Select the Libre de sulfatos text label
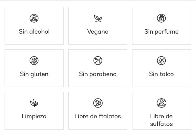 click(x=161, y=120)
